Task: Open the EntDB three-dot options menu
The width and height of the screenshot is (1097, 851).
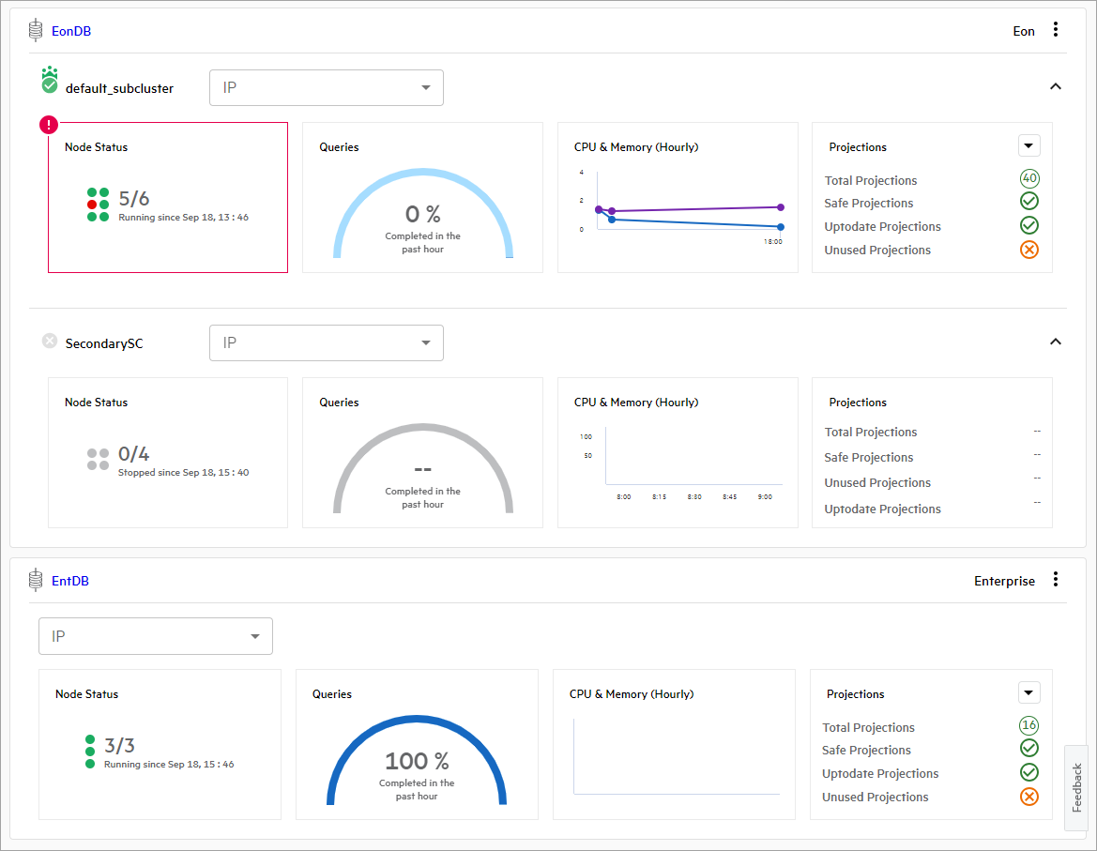Action: tap(1056, 580)
